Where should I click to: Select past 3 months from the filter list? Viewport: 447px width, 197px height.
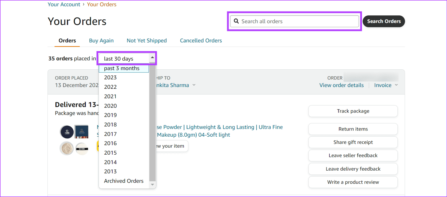(x=122, y=68)
